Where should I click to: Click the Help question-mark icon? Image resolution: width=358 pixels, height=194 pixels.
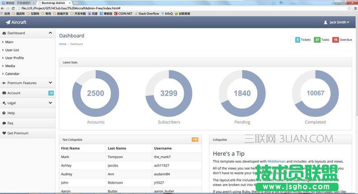click(x=4, y=113)
